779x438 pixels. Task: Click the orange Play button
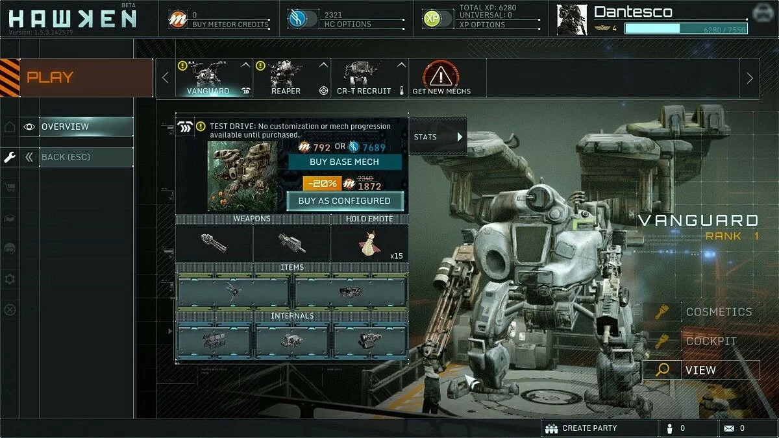click(86, 77)
